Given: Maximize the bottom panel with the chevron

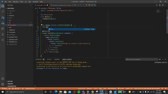Looking at the screenshot, I should 163,59.
